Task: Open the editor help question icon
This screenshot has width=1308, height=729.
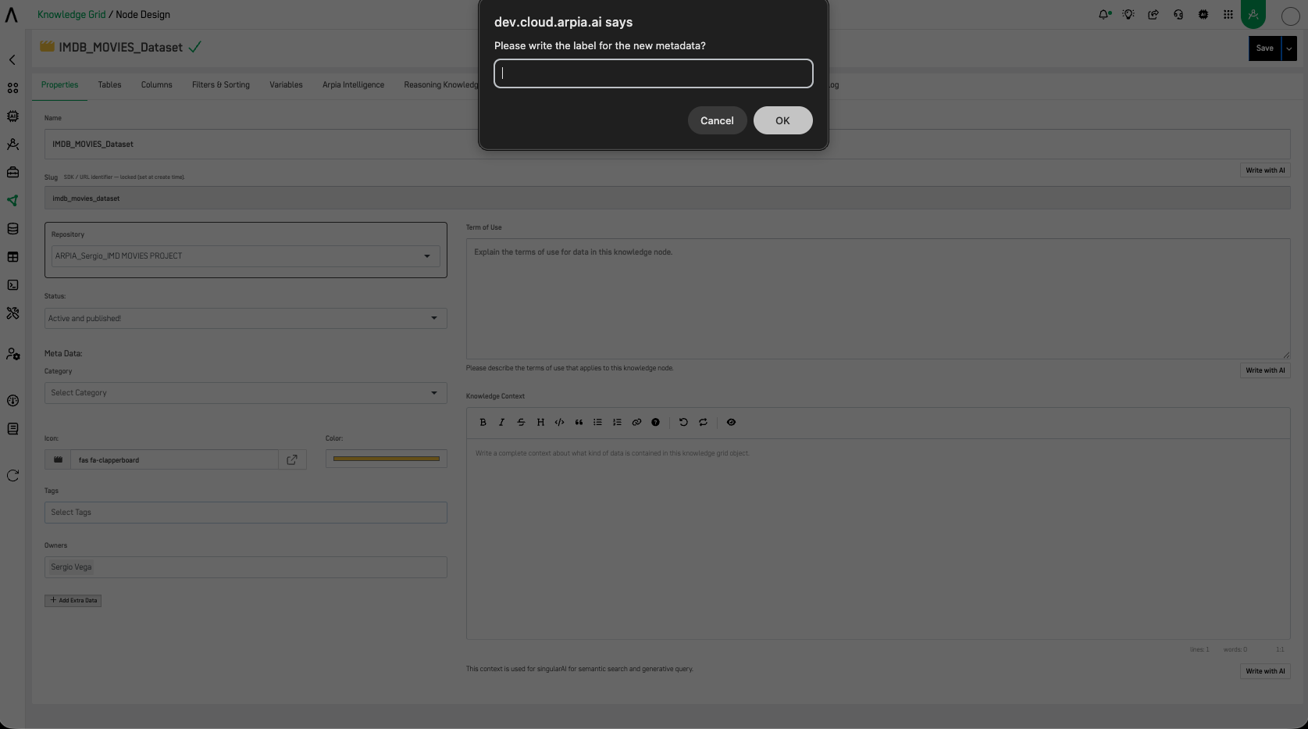Action: point(655,422)
